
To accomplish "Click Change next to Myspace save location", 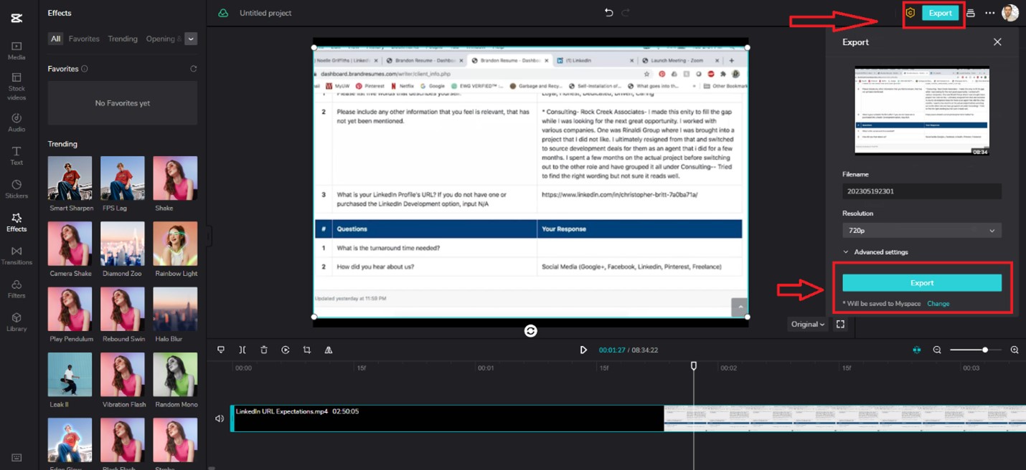I will (938, 303).
